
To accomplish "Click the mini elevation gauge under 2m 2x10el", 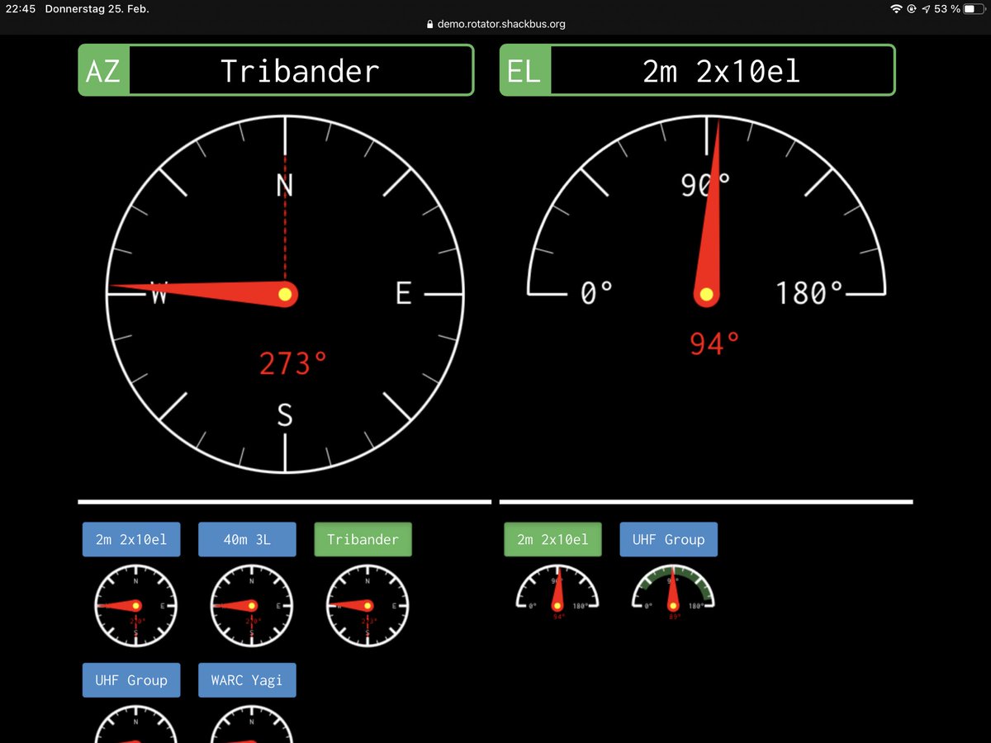I will pyautogui.click(x=557, y=592).
